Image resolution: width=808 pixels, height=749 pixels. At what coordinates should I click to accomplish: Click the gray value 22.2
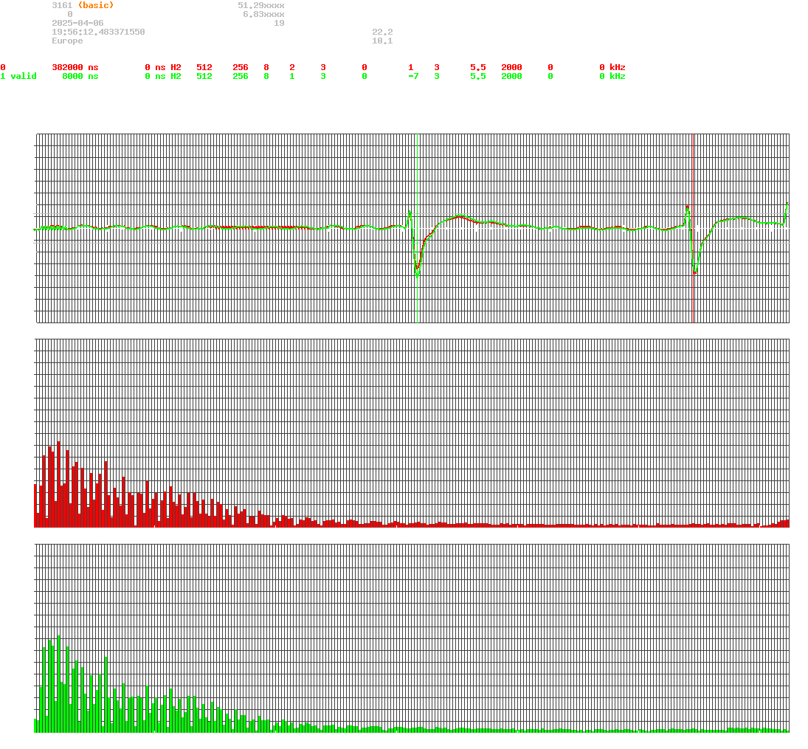(382, 32)
